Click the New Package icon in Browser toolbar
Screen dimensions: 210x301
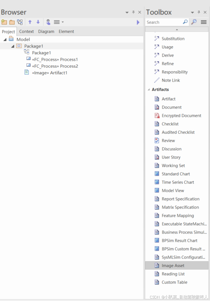4,22
